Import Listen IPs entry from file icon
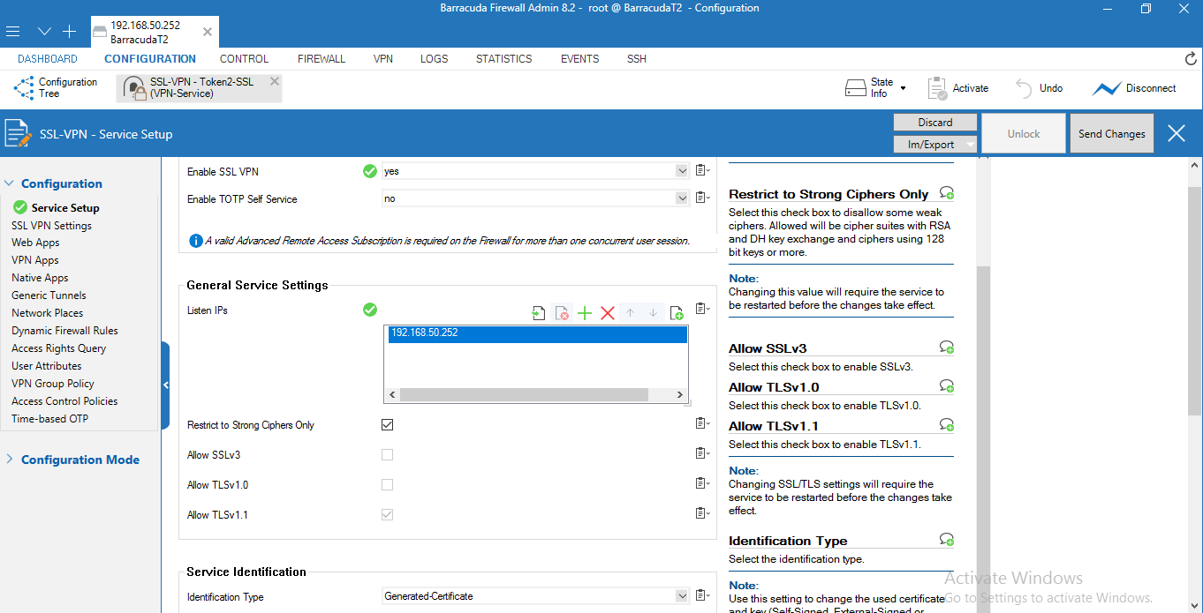1203x613 pixels. point(539,313)
